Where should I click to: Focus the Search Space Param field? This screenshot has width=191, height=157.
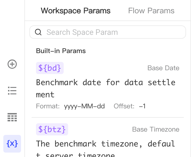click(x=108, y=32)
